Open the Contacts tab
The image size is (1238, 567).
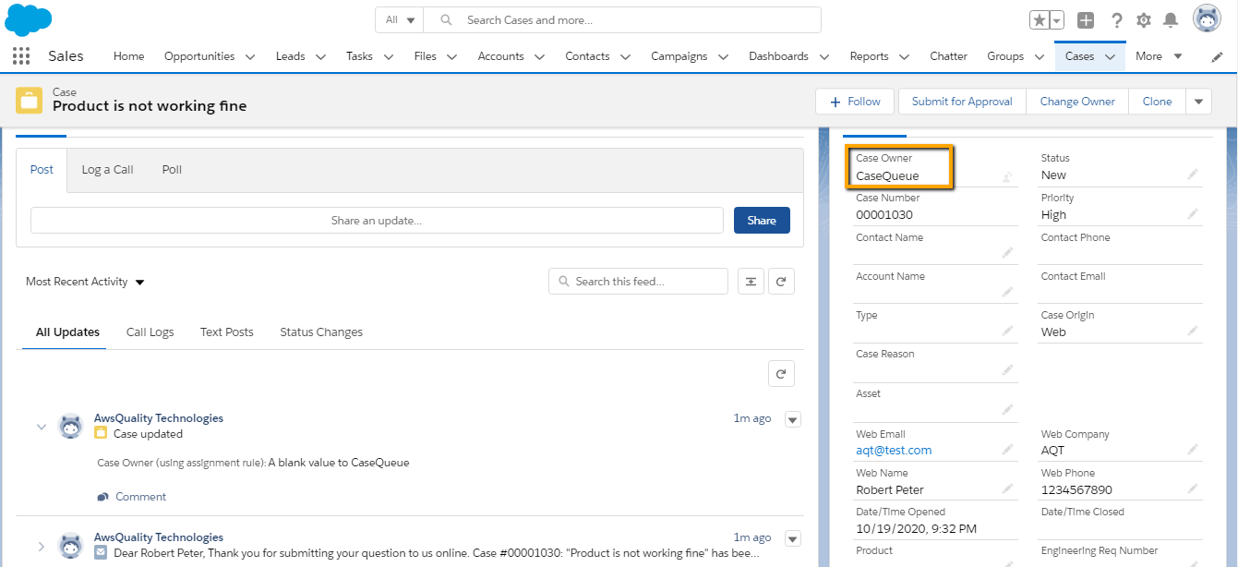point(587,56)
